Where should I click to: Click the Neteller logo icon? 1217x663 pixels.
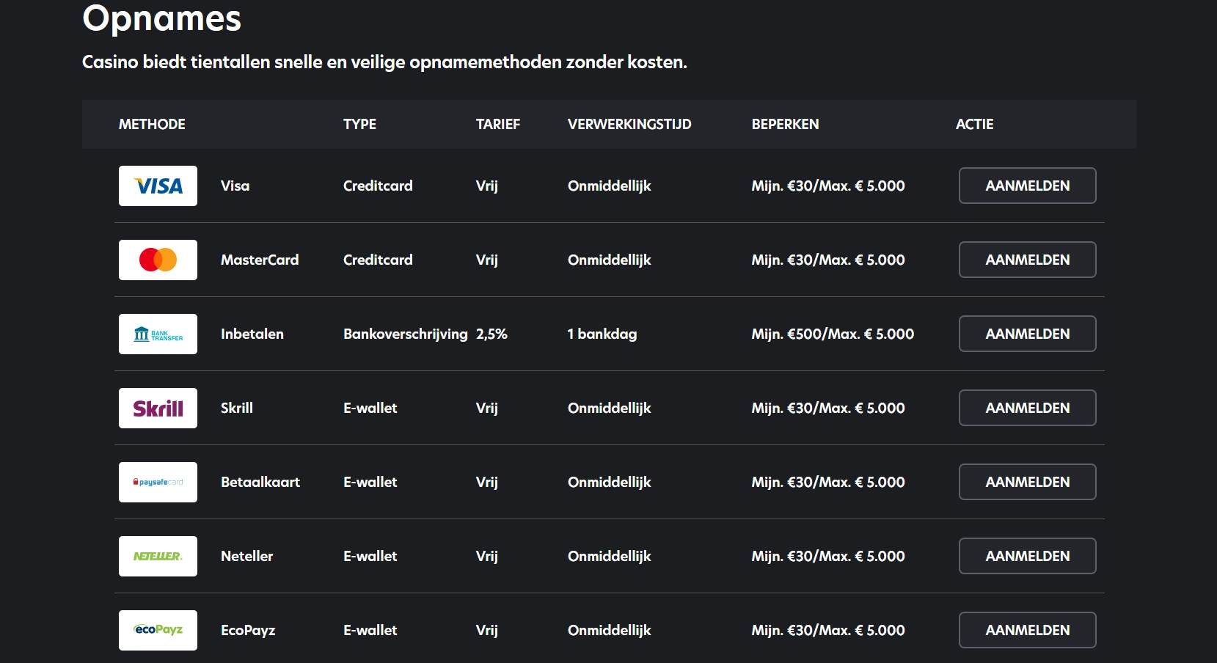point(158,556)
